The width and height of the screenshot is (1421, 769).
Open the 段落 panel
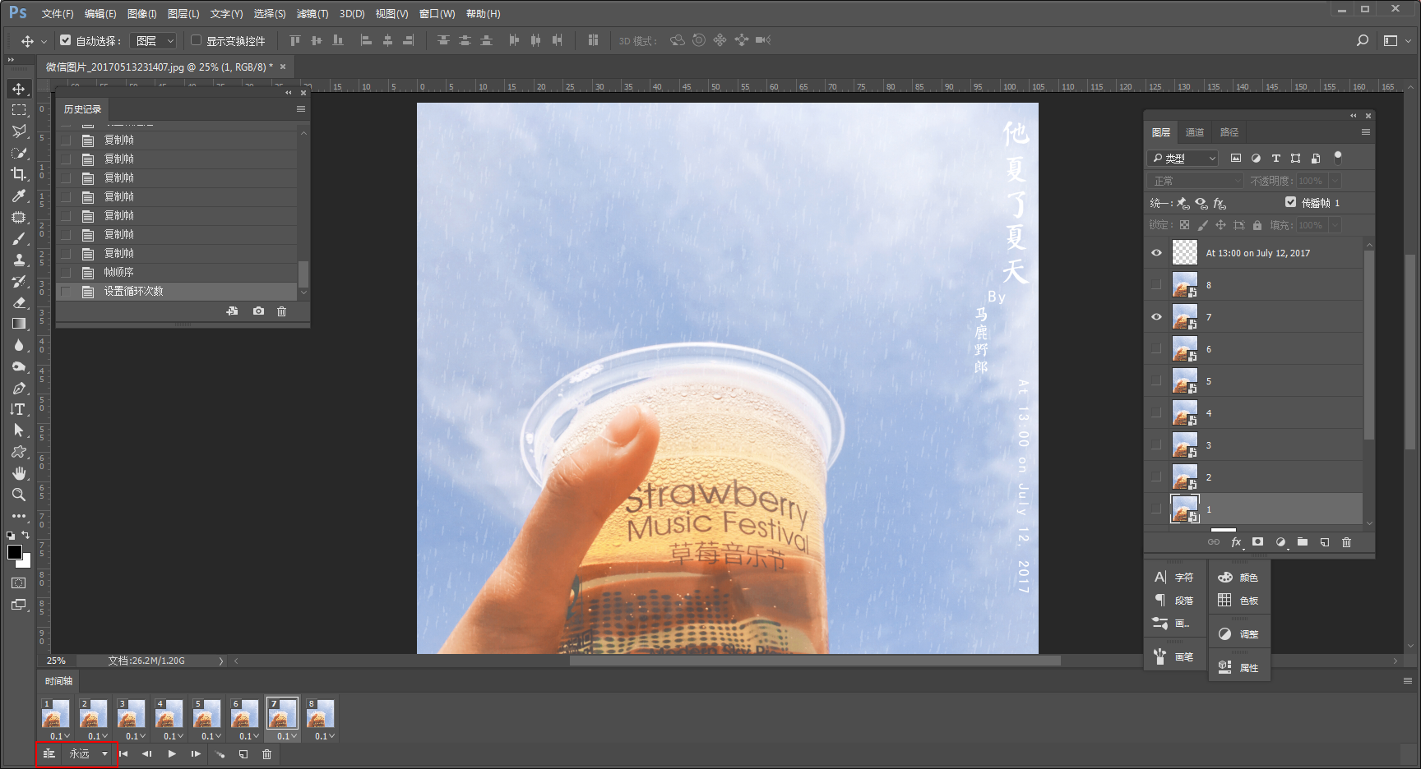point(1174,601)
